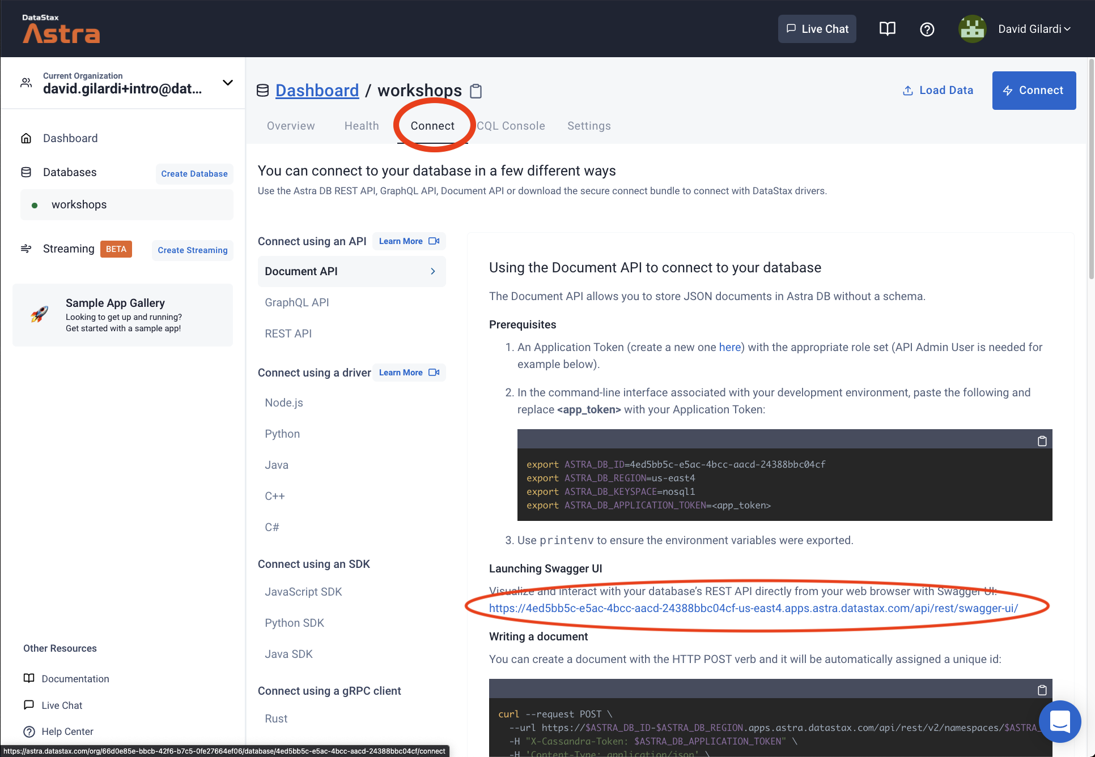Switch to the CQL Console tab

(x=511, y=126)
